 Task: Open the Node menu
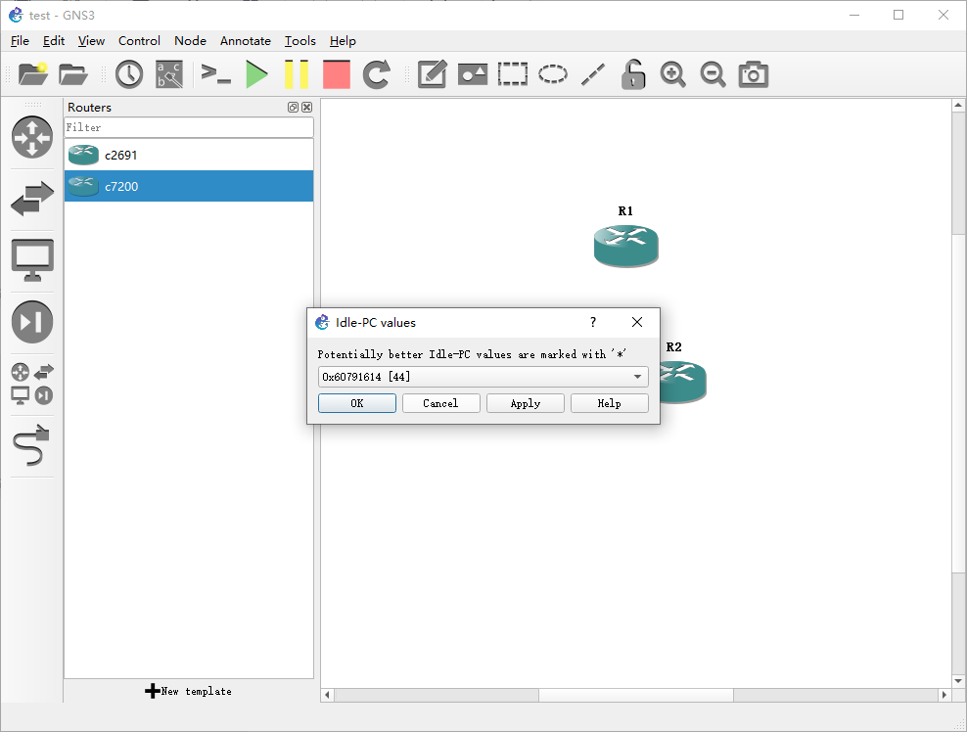point(190,41)
